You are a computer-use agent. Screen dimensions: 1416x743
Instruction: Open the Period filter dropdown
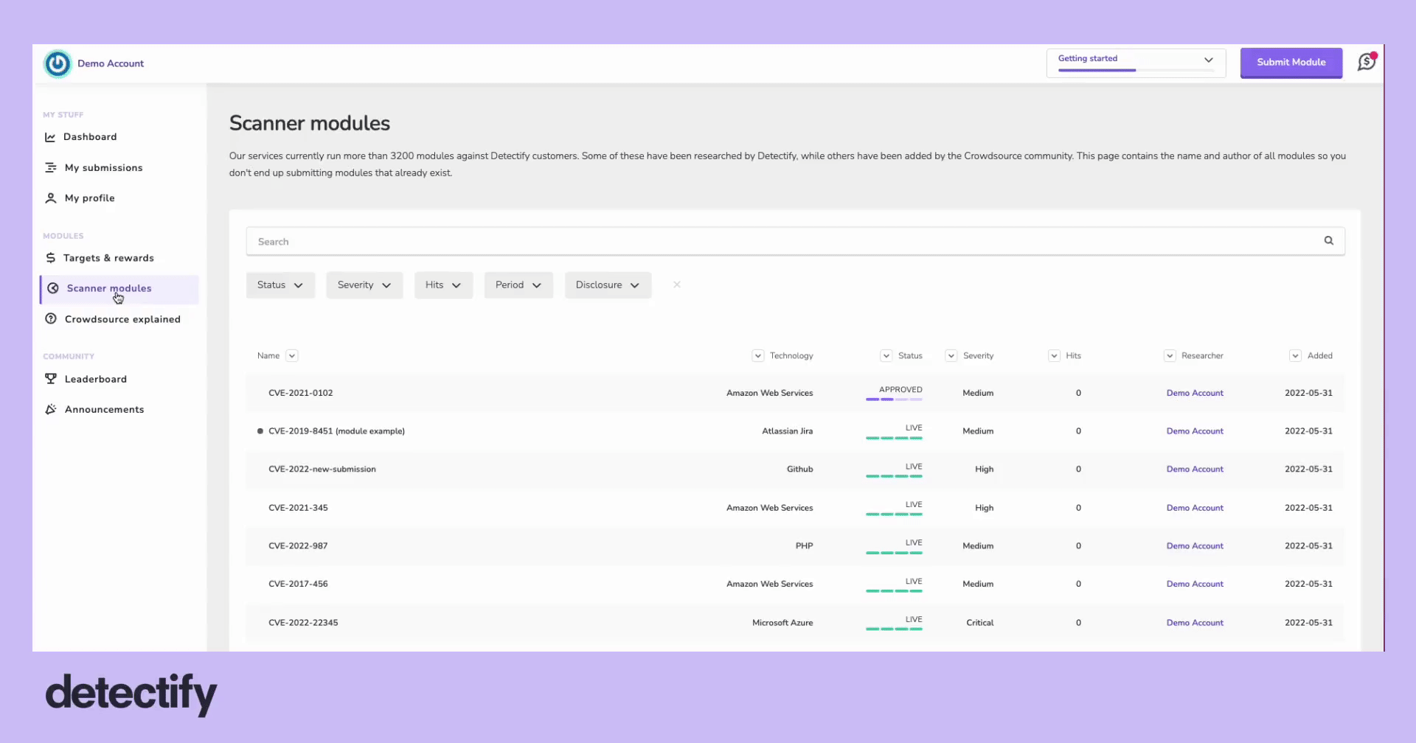[x=518, y=285]
